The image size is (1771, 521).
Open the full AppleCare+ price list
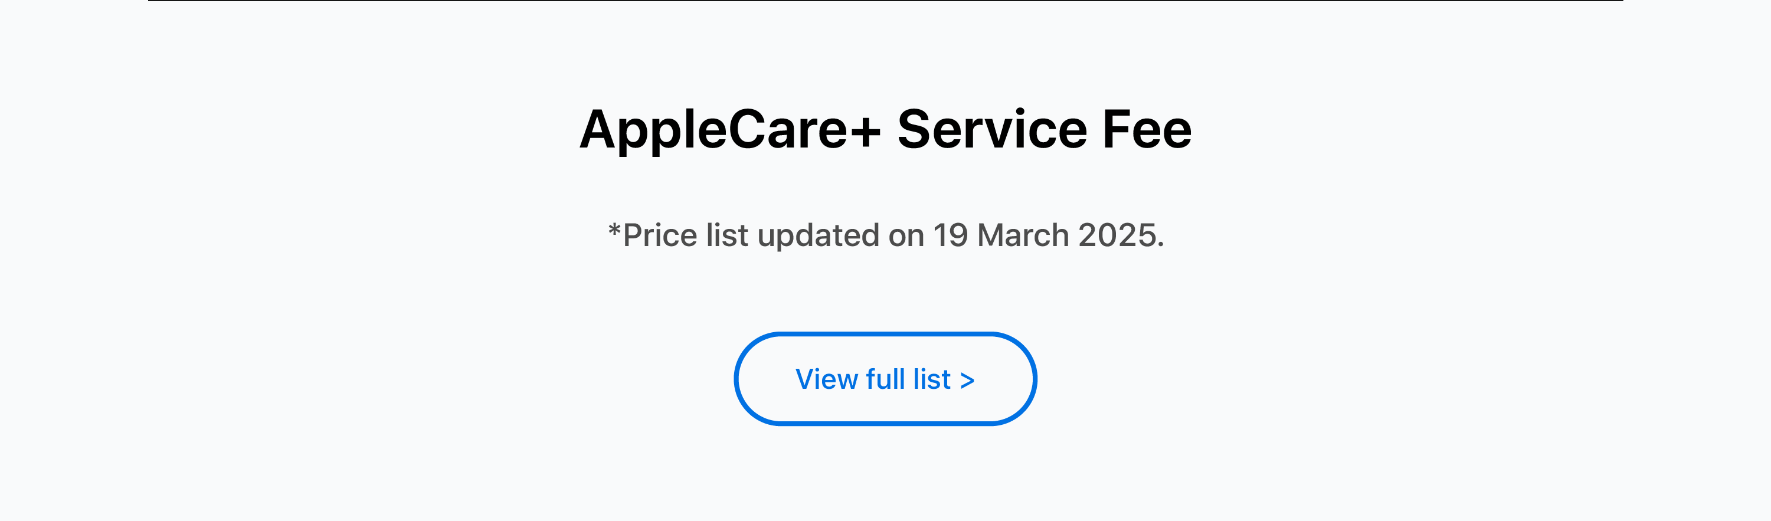885,379
